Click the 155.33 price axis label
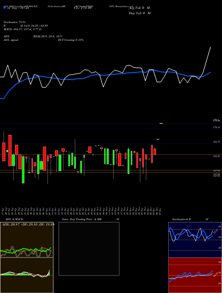222x293 pixels. pos(217,156)
